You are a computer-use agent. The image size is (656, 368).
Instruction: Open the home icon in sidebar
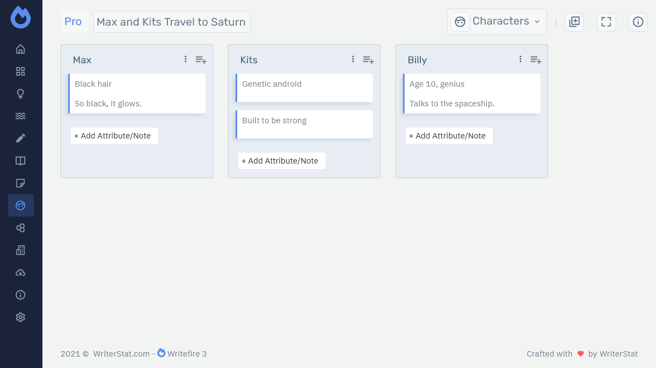coord(21,49)
